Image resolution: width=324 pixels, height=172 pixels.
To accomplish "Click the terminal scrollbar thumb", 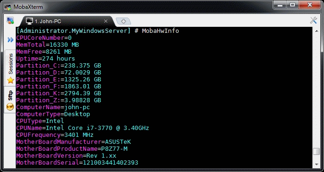I will [x=316, y=151].
